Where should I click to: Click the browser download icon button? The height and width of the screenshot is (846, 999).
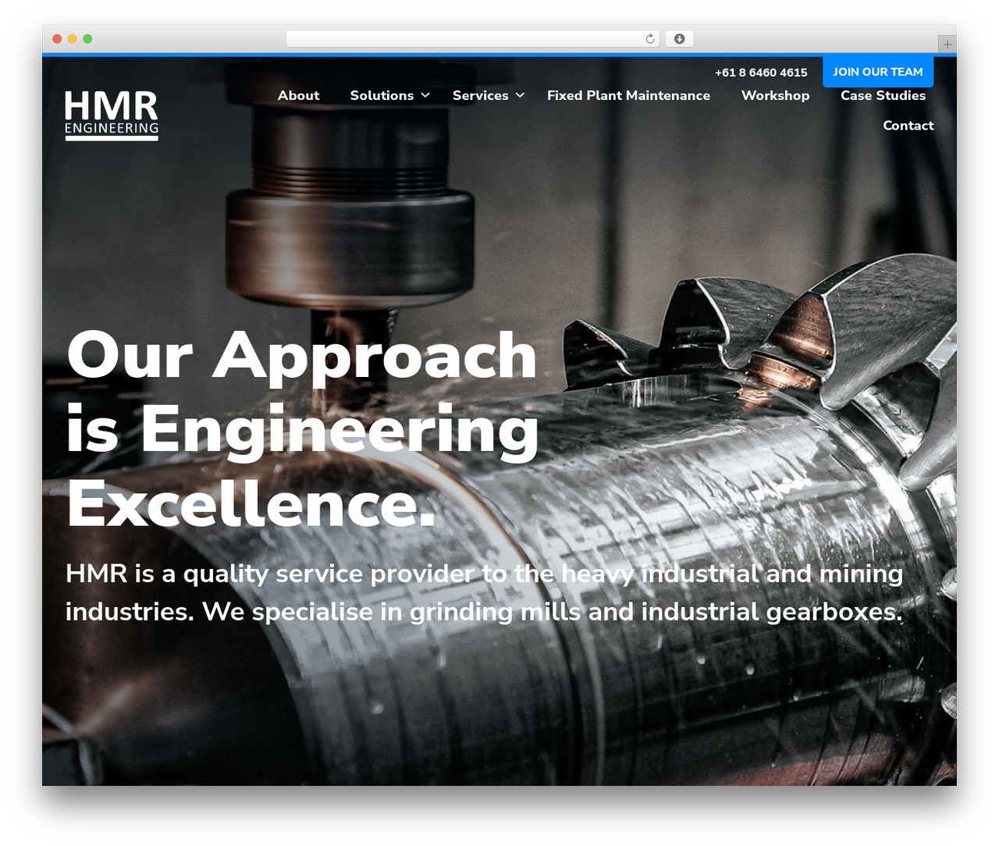680,39
